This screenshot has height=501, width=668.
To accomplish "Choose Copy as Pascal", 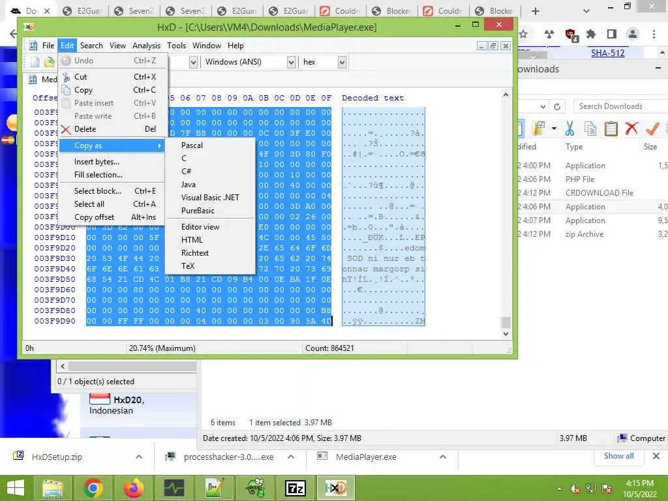I will (211, 145).
